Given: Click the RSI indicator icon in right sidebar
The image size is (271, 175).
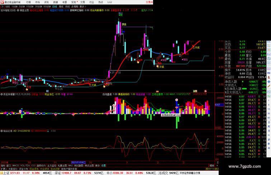Looking at the screenshot, I should [269, 73].
